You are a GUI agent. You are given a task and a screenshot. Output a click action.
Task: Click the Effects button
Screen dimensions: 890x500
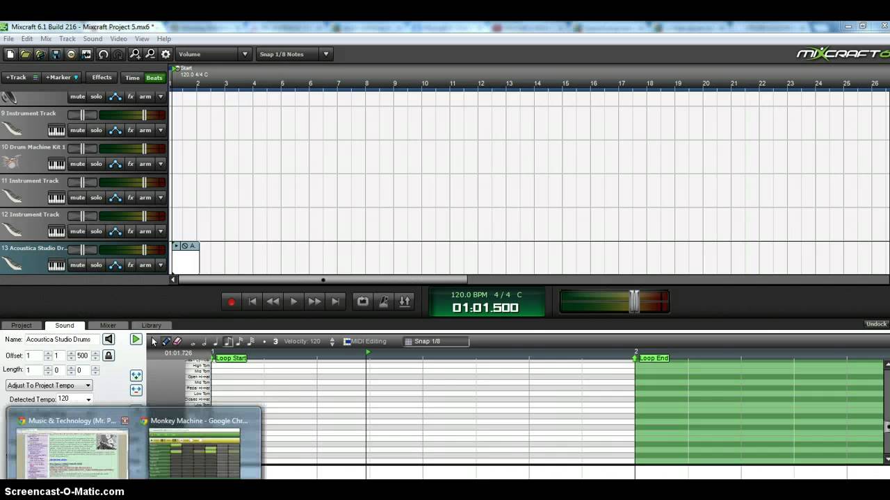point(102,78)
